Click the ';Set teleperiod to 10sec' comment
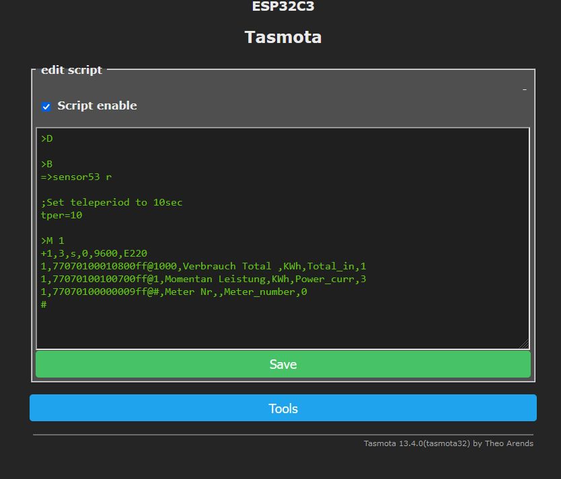The width and height of the screenshot is (561, 479). click(112, 203)
